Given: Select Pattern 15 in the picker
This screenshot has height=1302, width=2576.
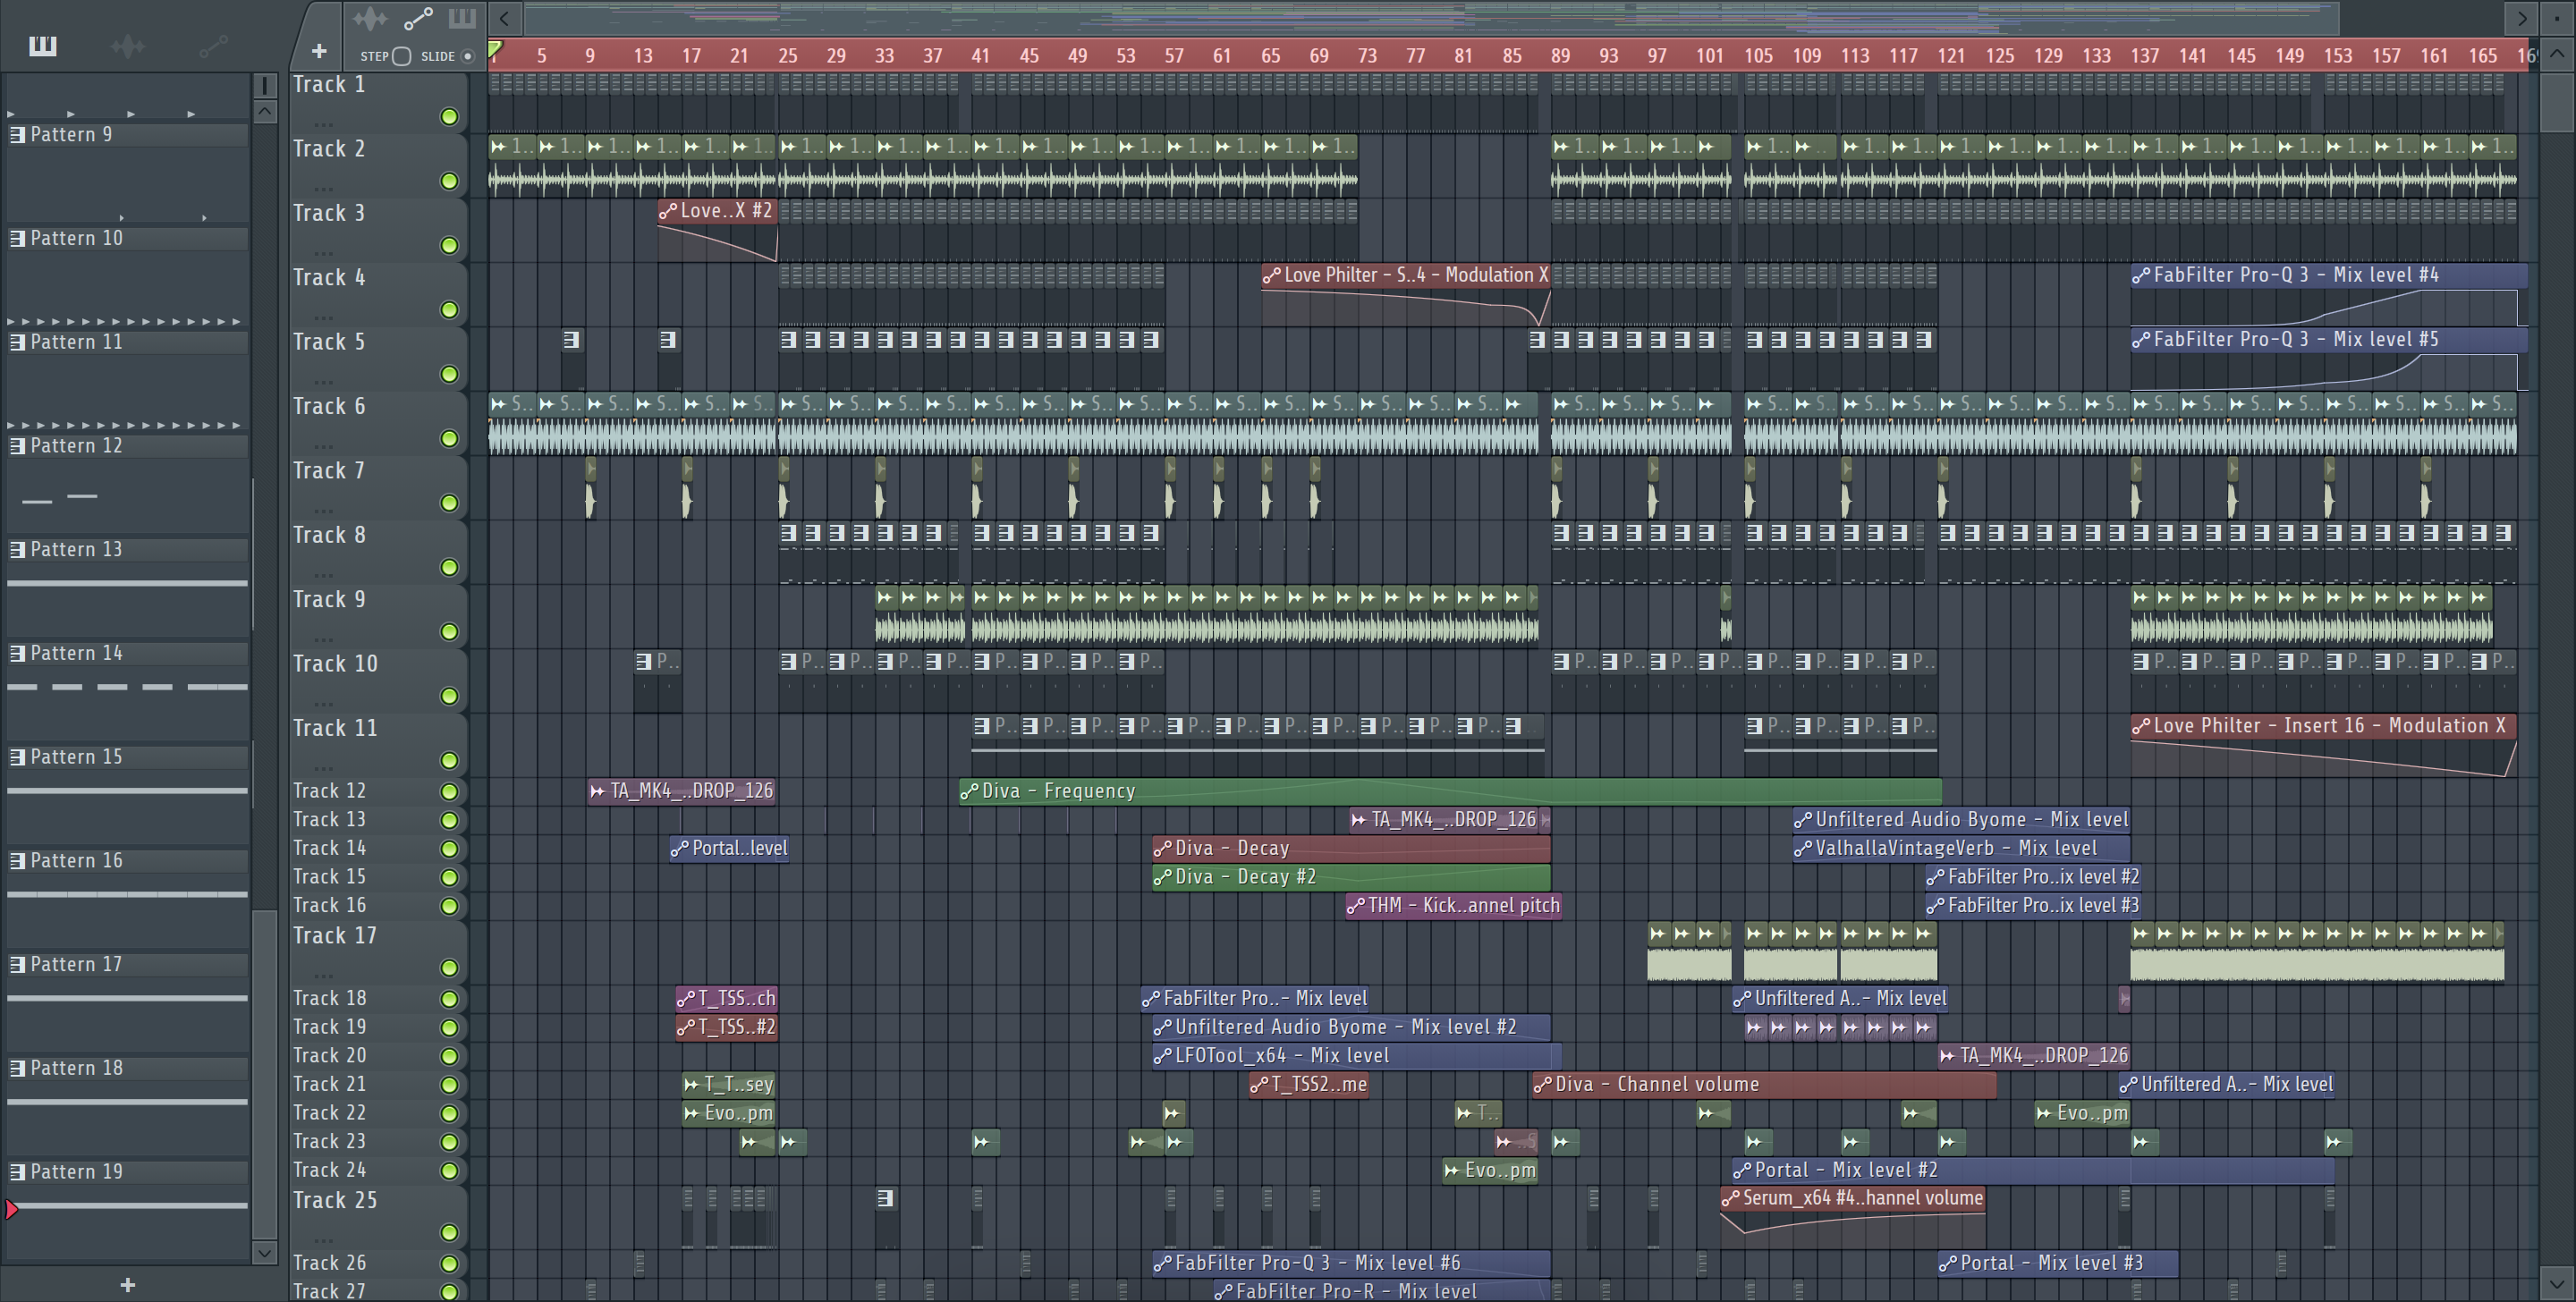Looking at the screenshot, I should [127, 757].
